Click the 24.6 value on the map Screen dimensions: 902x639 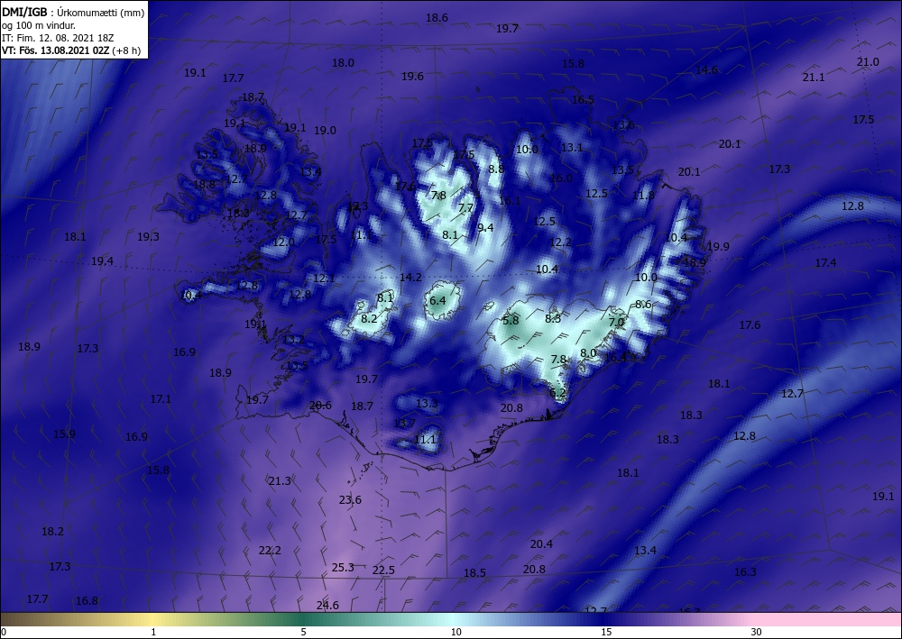pyautogui.click(x=328, y=605)
